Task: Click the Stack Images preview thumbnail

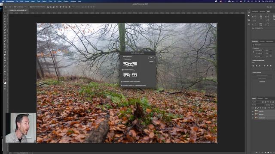Action: point(130,75)
